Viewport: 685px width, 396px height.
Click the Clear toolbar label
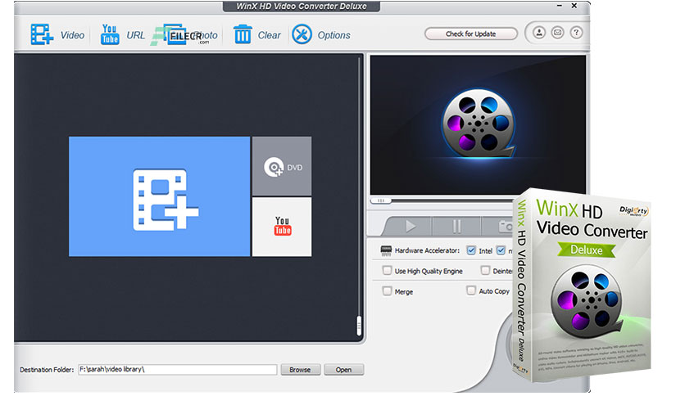pyautogui.click(x=269, y=35)
